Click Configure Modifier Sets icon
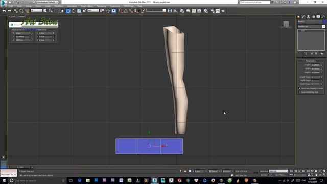 [322, 53]
